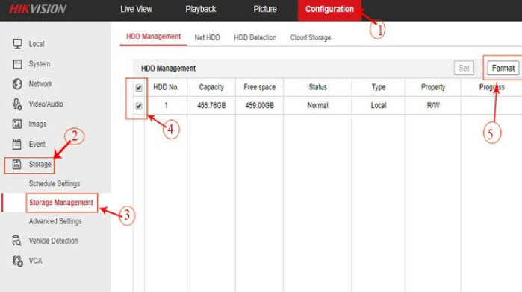Collapse the Storage sidebar section
The image size is (522, 292).
click(x=40, y=164)
